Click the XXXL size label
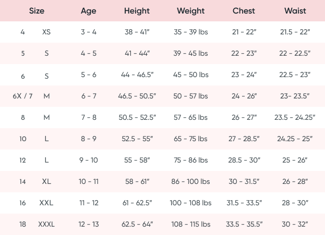Image resolution: width=325 pixels, height=235 pixels. click(46, 225)
